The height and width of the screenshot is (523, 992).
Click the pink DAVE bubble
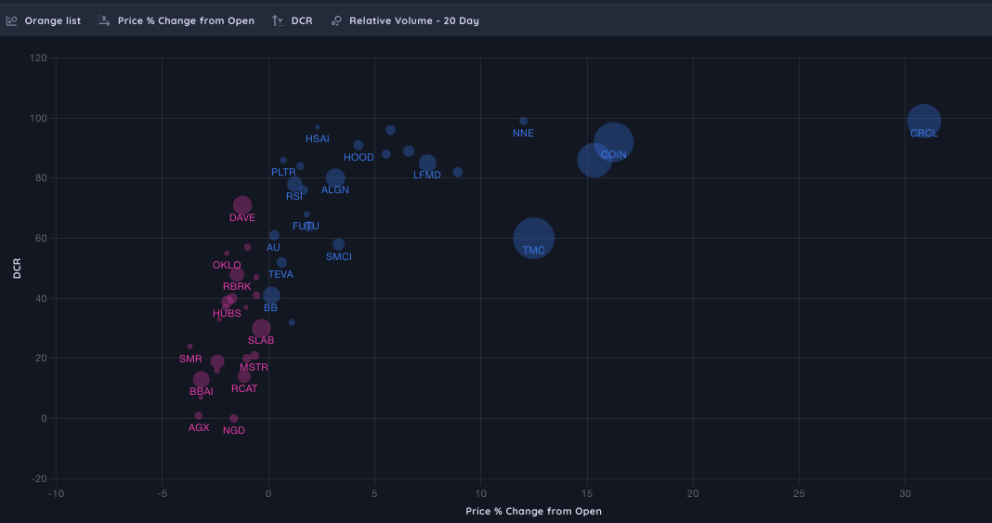(242, 205)
